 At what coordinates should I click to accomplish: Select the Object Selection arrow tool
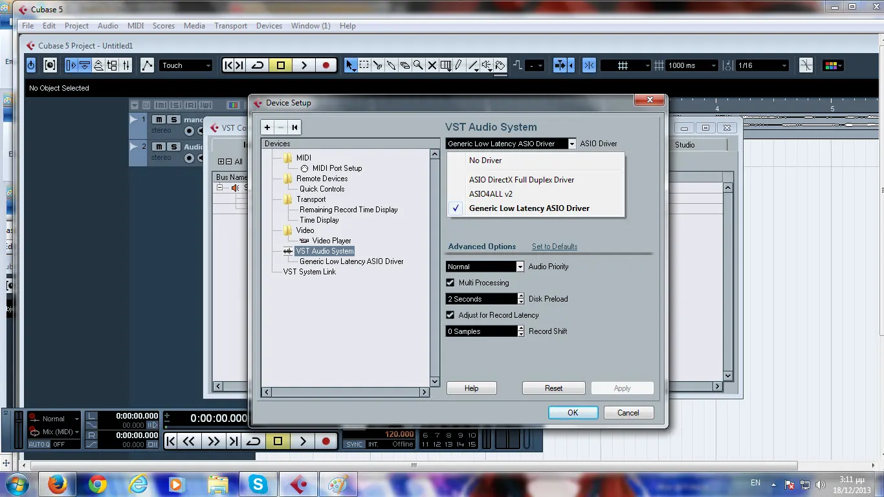350,65
